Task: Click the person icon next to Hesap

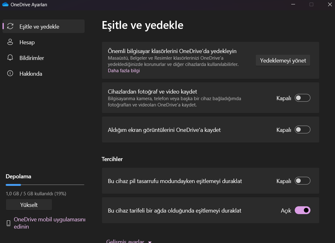Action: pos(10,42)
